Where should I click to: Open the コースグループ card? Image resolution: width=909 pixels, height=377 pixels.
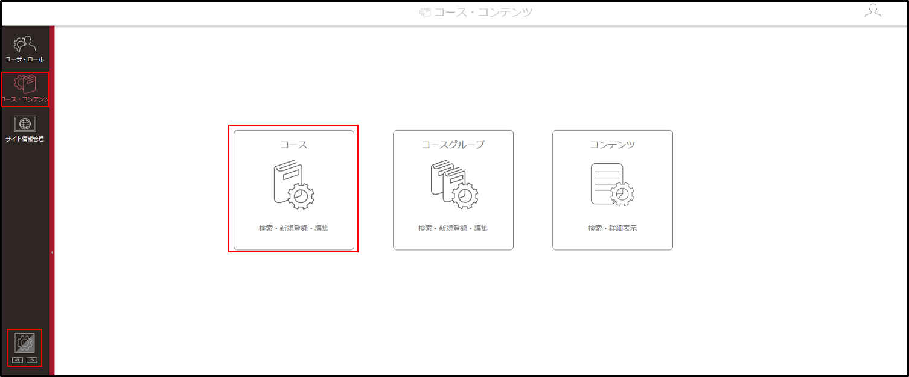click(453, 190)
